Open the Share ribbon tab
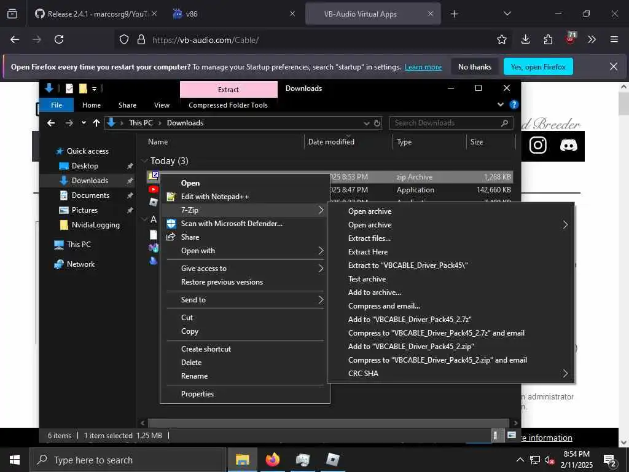 pyautogui.click(x=127, y=105)
